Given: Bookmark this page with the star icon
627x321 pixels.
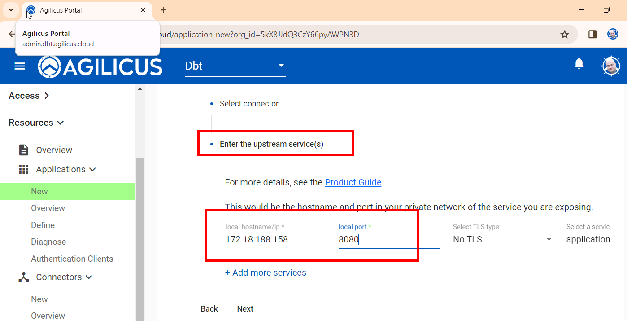Looking at the screenshot, I should pyautogui.click(x=565, y=35).
